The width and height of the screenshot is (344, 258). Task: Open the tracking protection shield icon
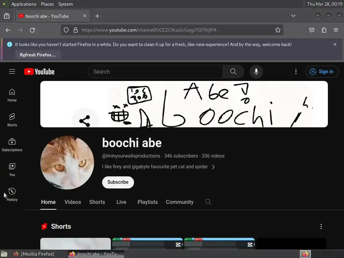[x=66, y=30]
